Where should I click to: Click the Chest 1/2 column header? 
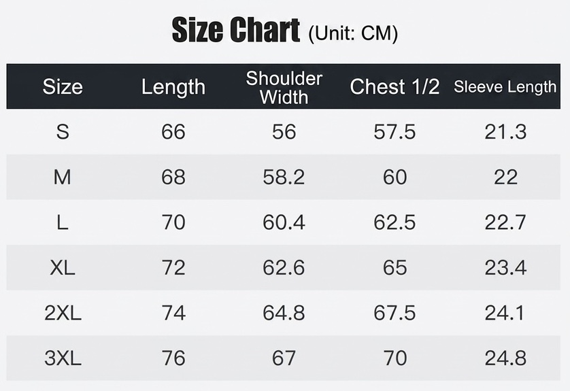click(x=395, y=87)
